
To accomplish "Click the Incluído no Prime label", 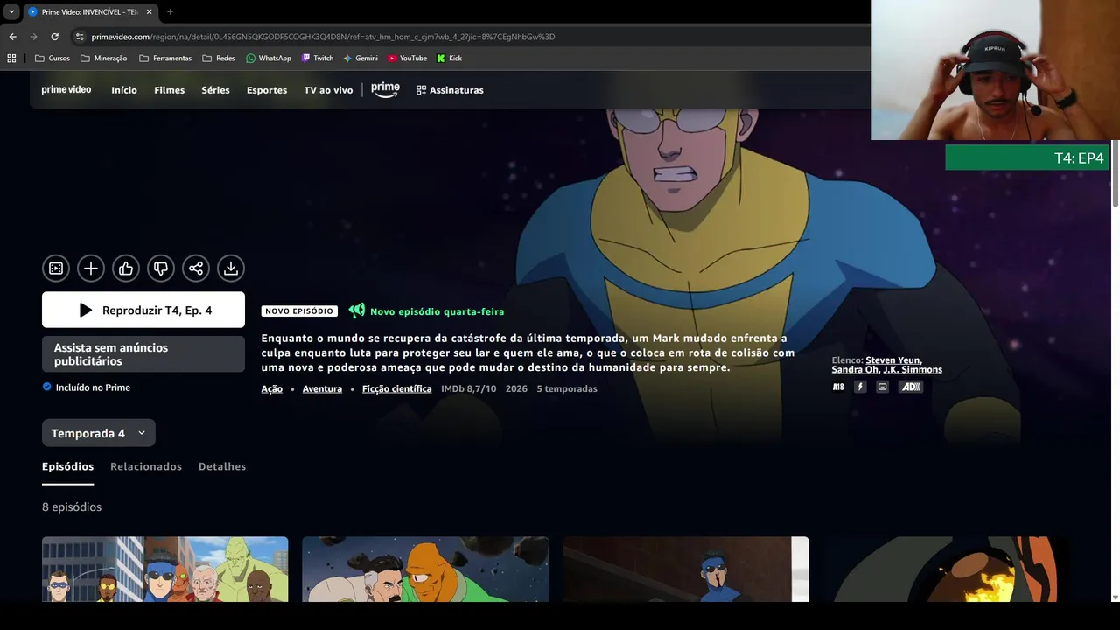I will point(93,388).
